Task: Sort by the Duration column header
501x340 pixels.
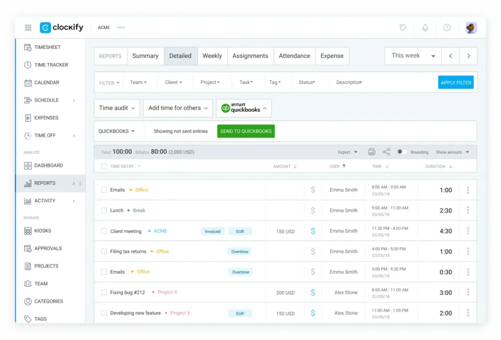Action: [x=438, y=166]
